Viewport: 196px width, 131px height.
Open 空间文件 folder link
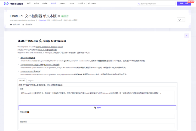click(15, 25)
